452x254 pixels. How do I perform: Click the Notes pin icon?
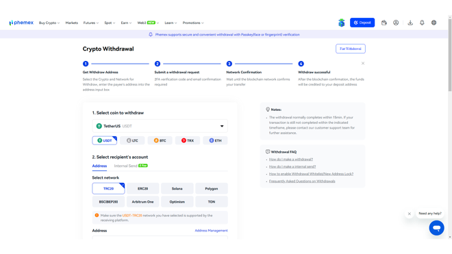click(268, 110)
